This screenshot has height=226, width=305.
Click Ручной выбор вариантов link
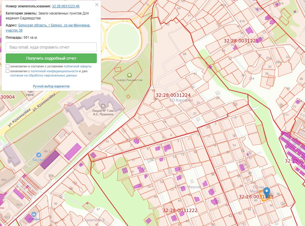coord(51,86)
